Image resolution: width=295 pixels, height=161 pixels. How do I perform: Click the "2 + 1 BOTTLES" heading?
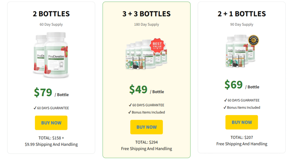click(242, 14)
